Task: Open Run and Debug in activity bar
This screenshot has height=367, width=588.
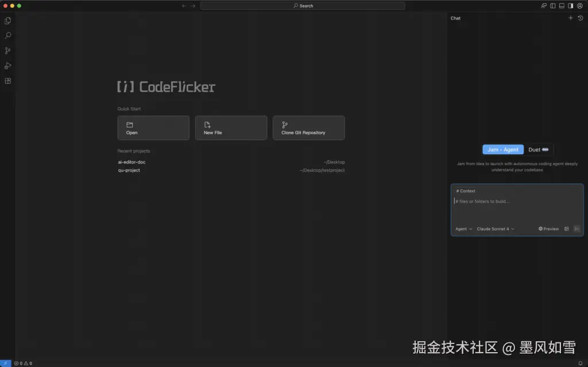Action: (7, 66)
